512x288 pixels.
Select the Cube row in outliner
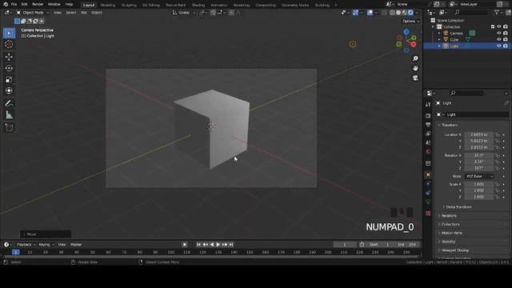467,39
